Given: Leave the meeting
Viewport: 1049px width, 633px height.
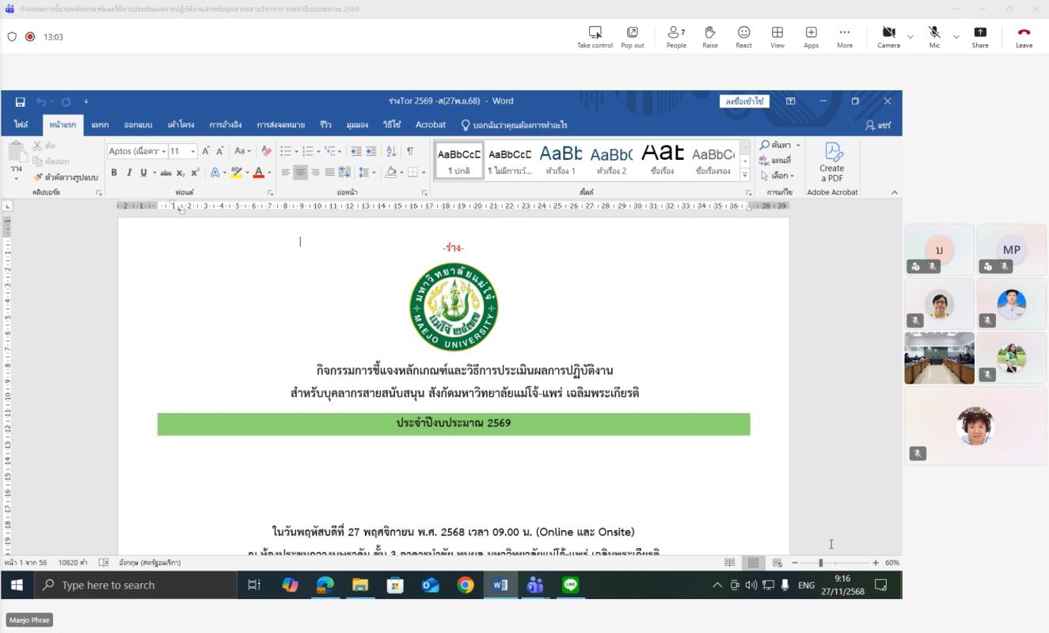Looking at the screenshot, I should click(1024, 36).
